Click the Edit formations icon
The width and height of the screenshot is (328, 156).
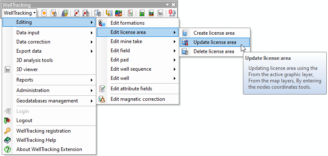(x=102, y=23)
